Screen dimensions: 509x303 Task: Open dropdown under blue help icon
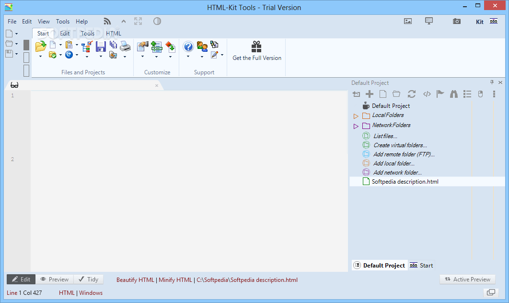(188, 57)
